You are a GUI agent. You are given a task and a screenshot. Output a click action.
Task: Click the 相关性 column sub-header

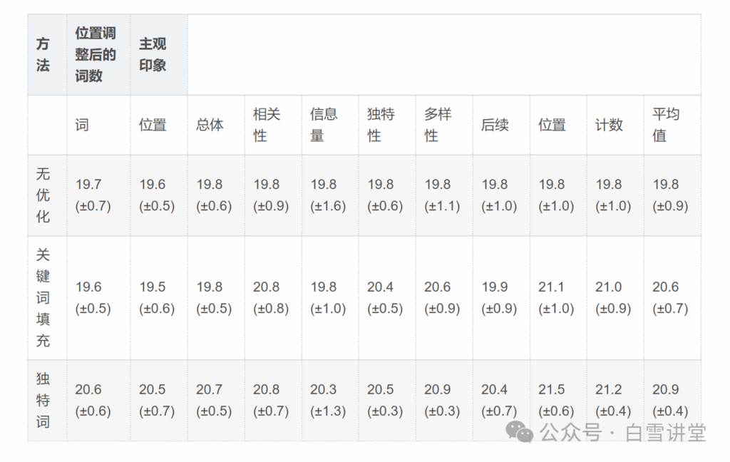pos(267,125)
